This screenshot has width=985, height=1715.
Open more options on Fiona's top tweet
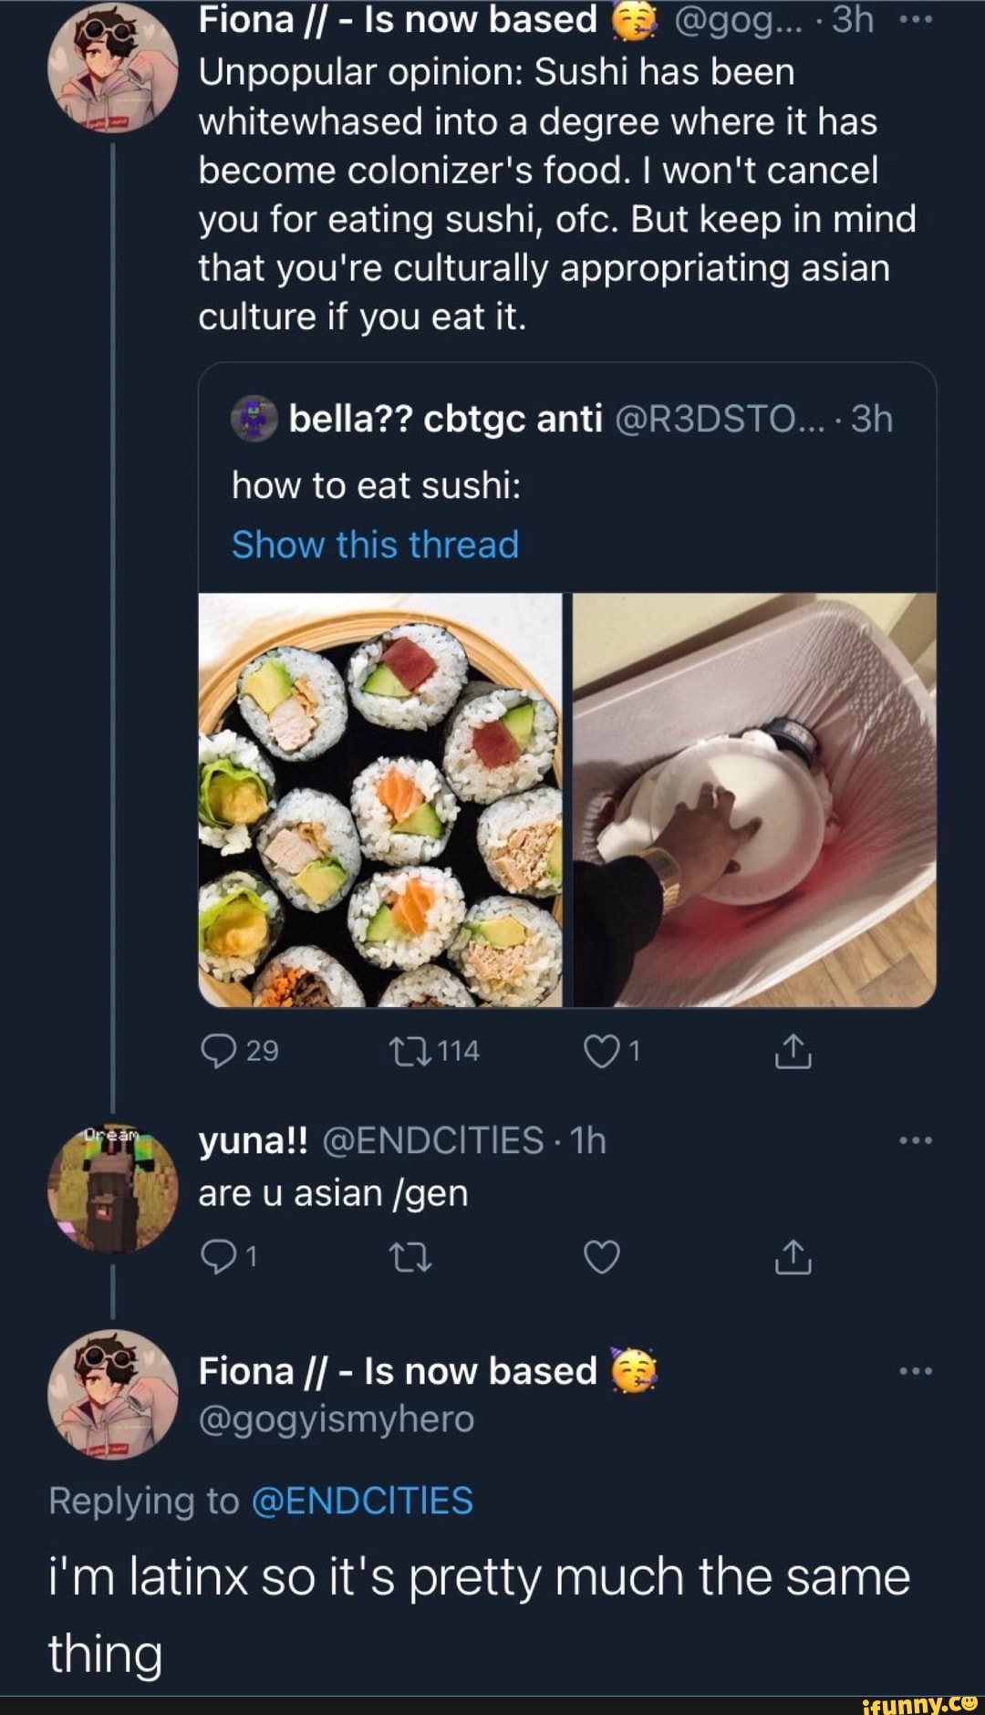coord(915,20)
